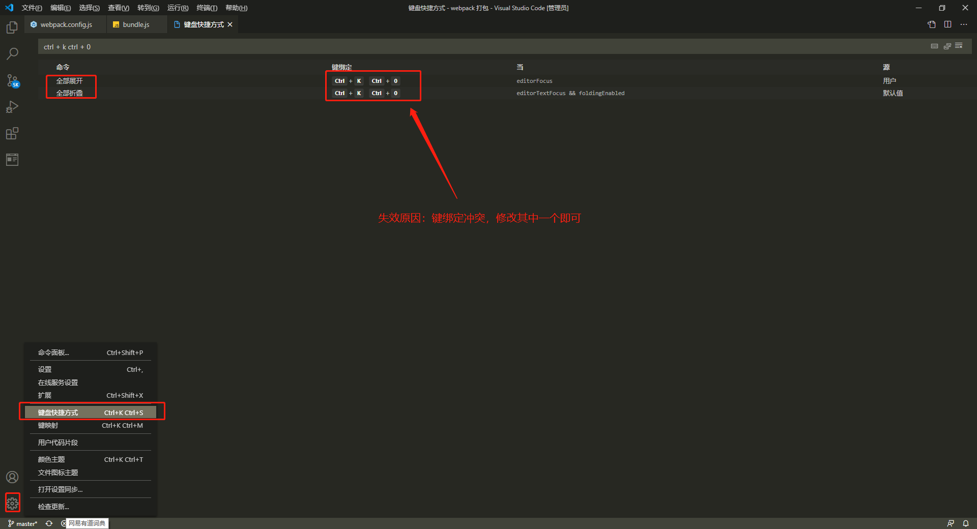Switch to the webpack.config.js tab
Screen dimensions: 977x529
65,24
